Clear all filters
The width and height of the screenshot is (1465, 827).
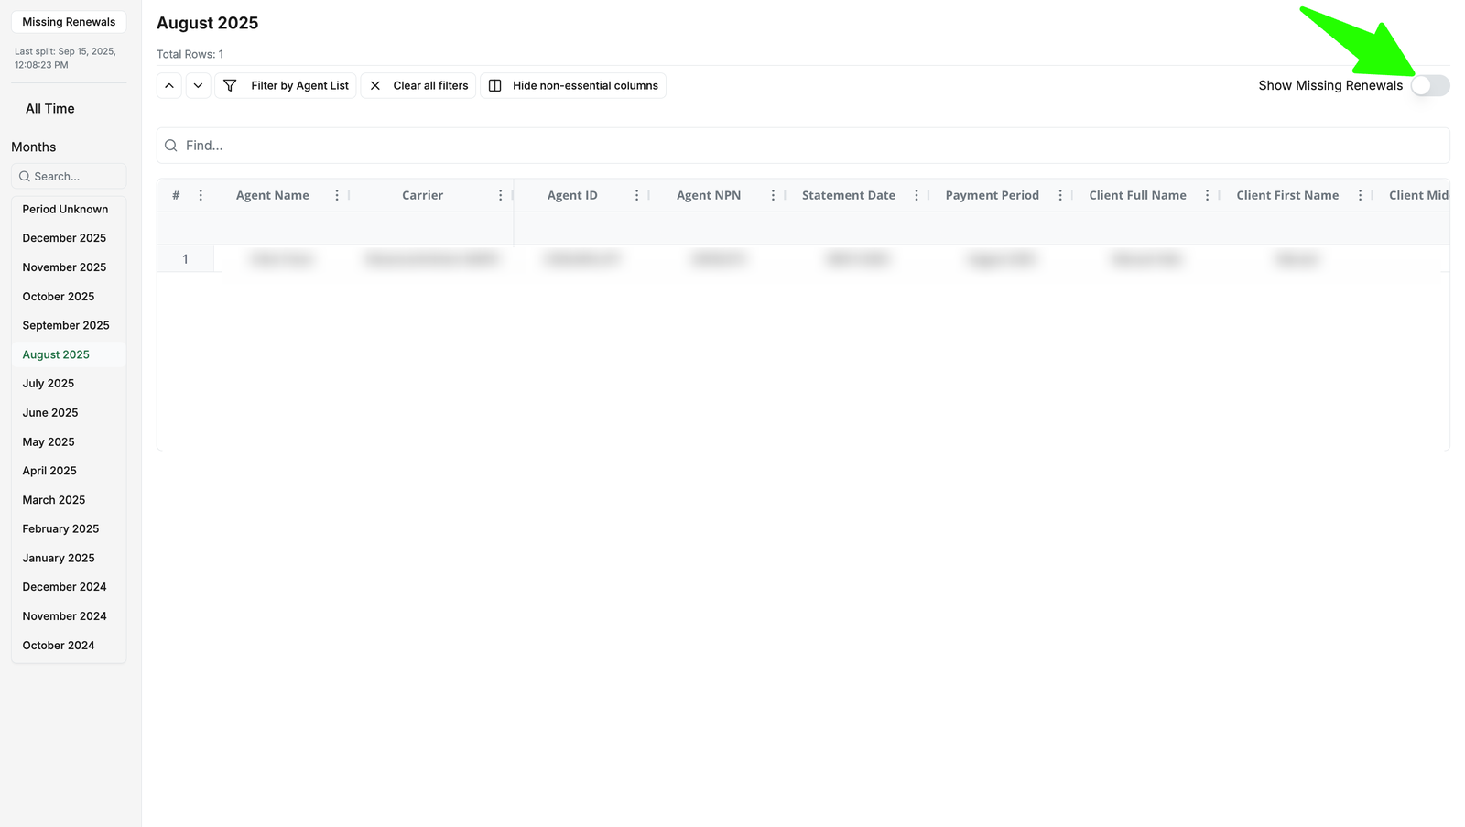coord(418,85)
